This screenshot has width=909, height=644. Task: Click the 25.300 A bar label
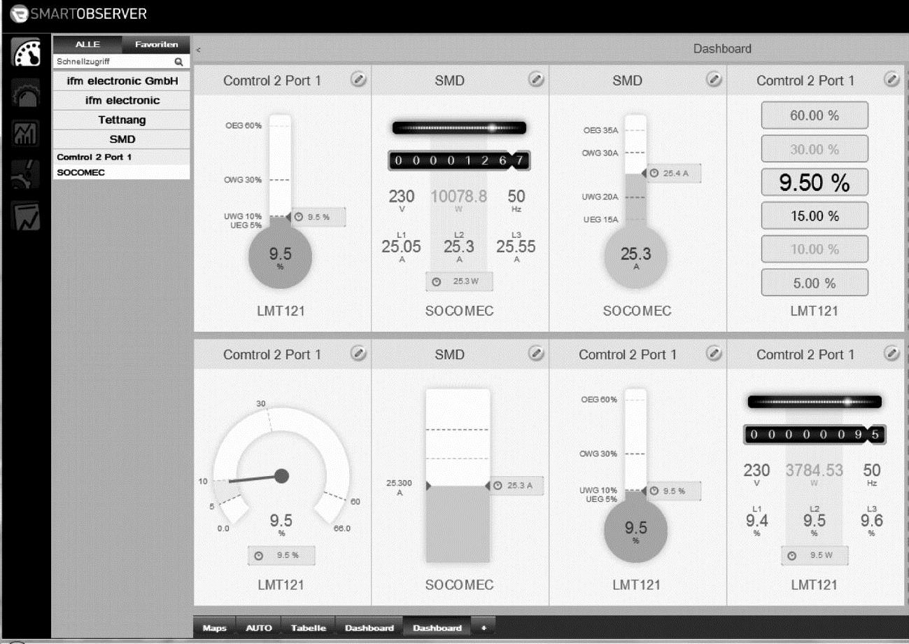(400, 487)
